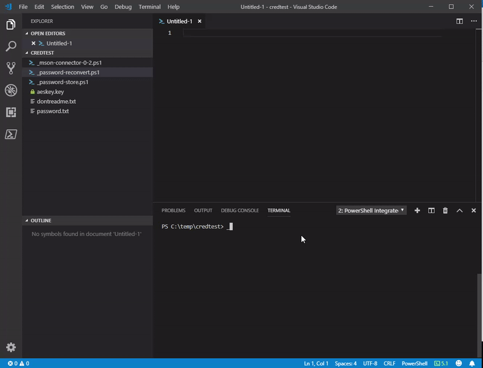483x368 pixels.
Task: Open the Extensions view icon
Action: tap(11, 112)
